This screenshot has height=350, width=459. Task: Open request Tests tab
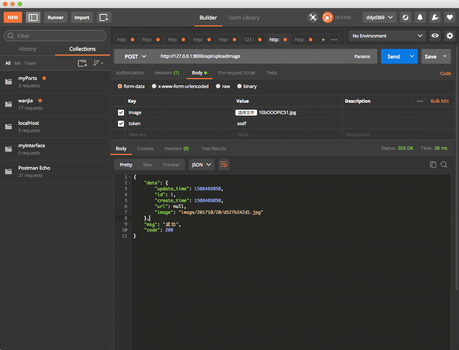[271, 73]
